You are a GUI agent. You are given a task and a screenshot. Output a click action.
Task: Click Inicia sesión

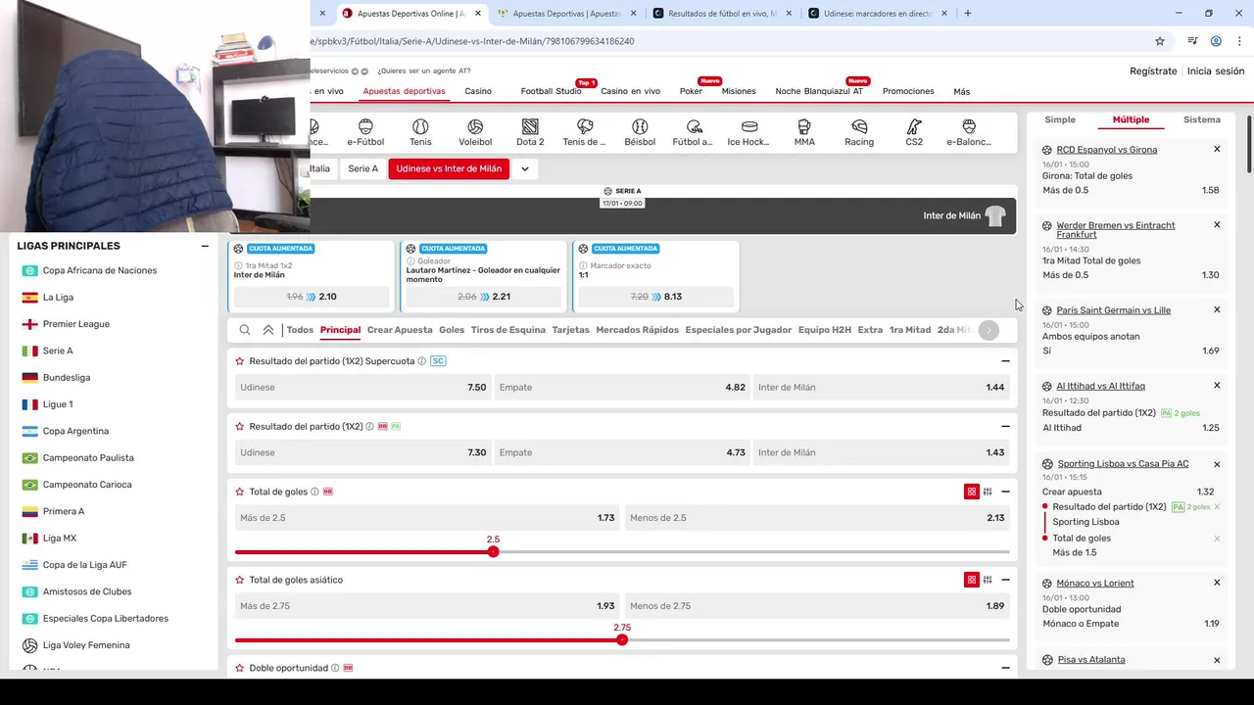[1216, 71]
